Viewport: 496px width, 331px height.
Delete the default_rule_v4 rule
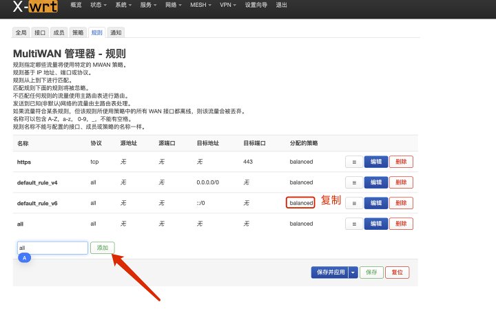[401, 182]
